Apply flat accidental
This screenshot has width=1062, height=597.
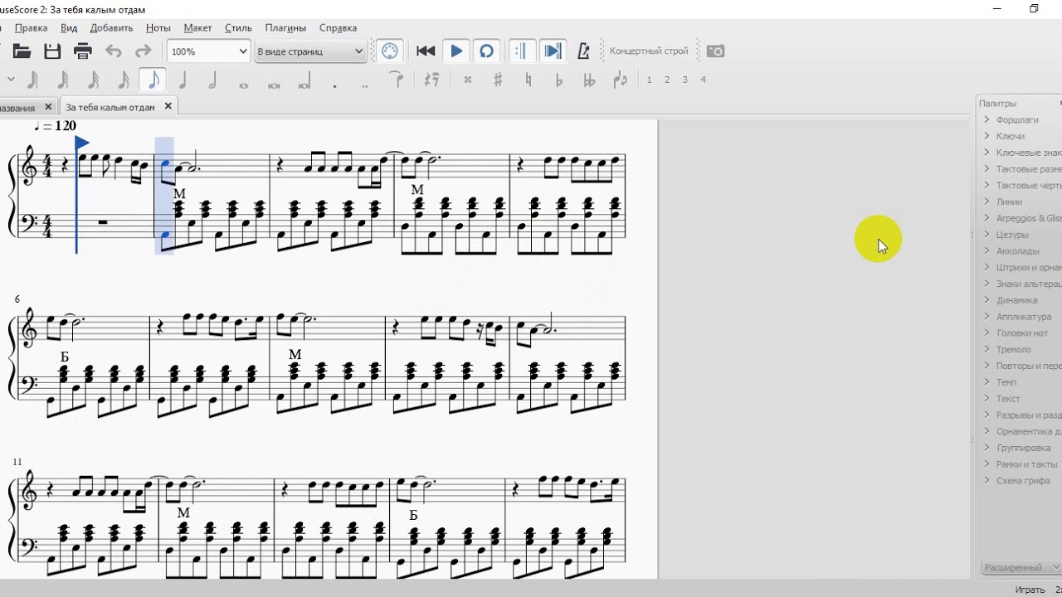coord(558,80)
